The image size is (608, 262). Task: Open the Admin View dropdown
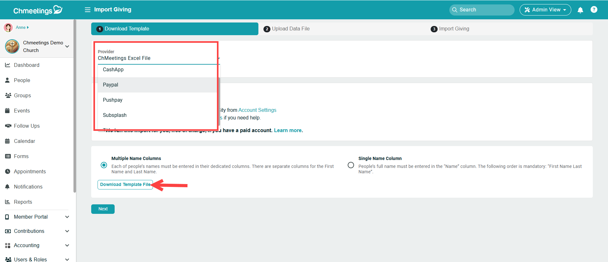pyautogui.click(x=545, y=10)
